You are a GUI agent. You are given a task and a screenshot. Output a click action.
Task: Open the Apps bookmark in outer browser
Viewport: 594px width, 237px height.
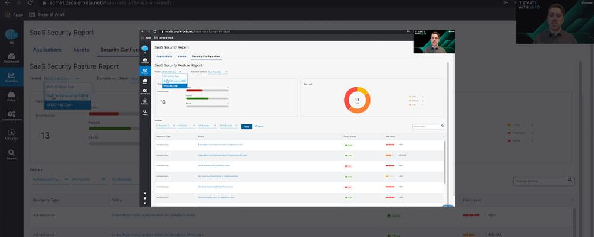[x=14, y=15]
